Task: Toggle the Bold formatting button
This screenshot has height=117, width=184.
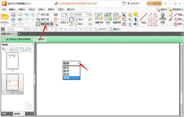Action: [x=47, y=29]
